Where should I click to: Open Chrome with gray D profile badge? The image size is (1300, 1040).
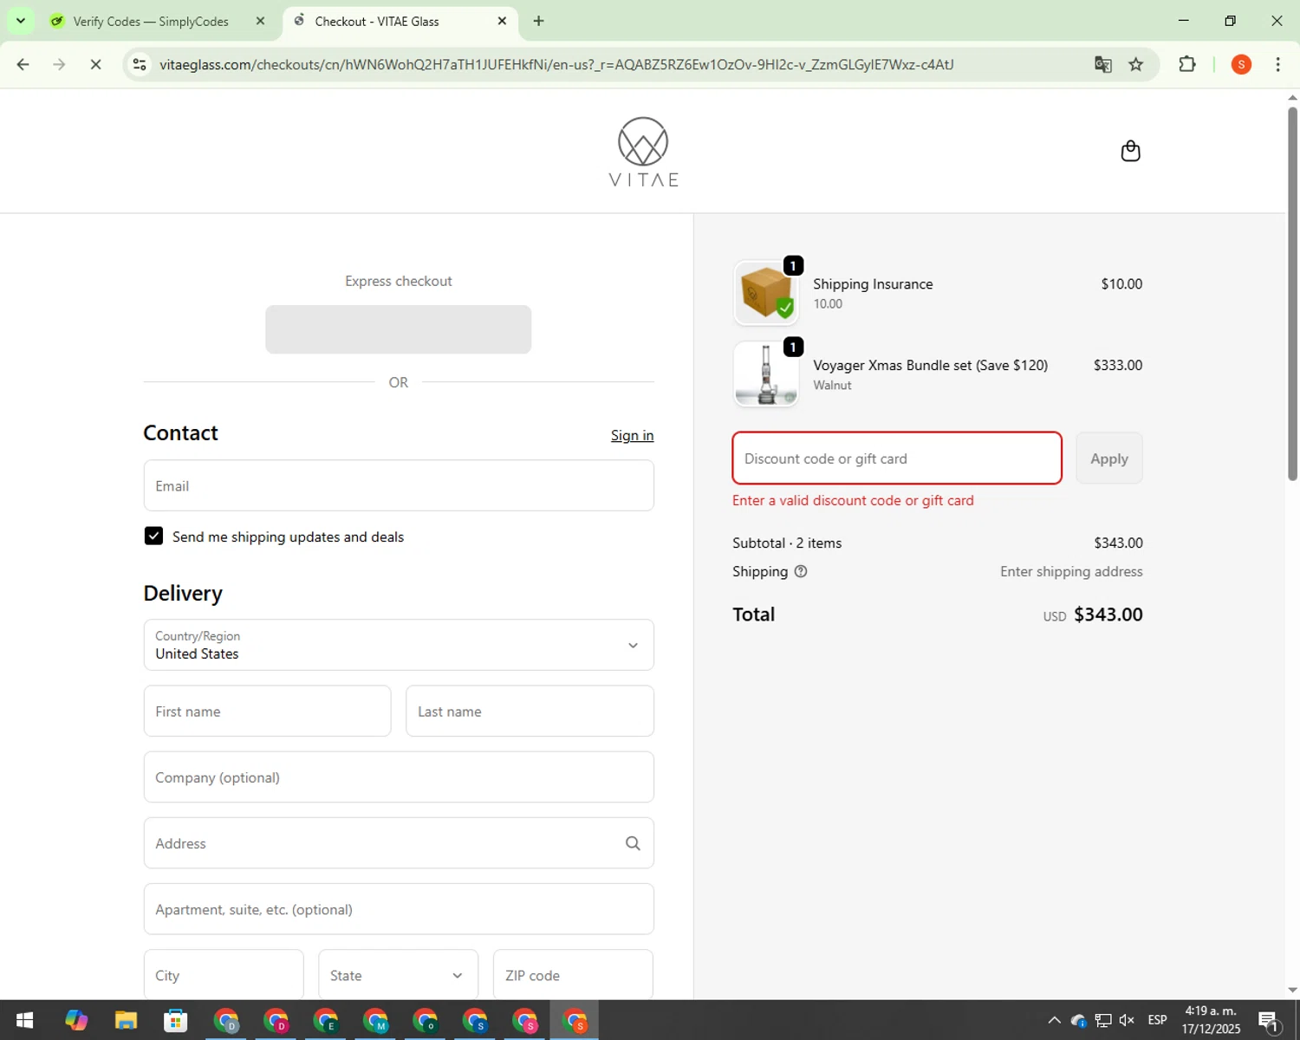[226, 1020]
